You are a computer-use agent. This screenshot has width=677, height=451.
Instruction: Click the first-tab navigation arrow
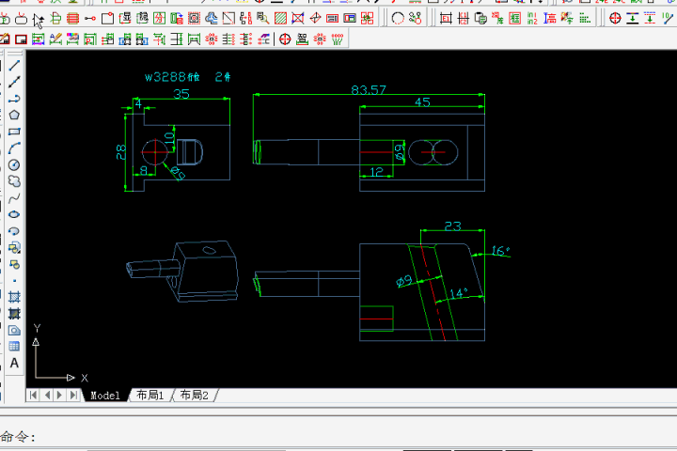coord(33,396)
